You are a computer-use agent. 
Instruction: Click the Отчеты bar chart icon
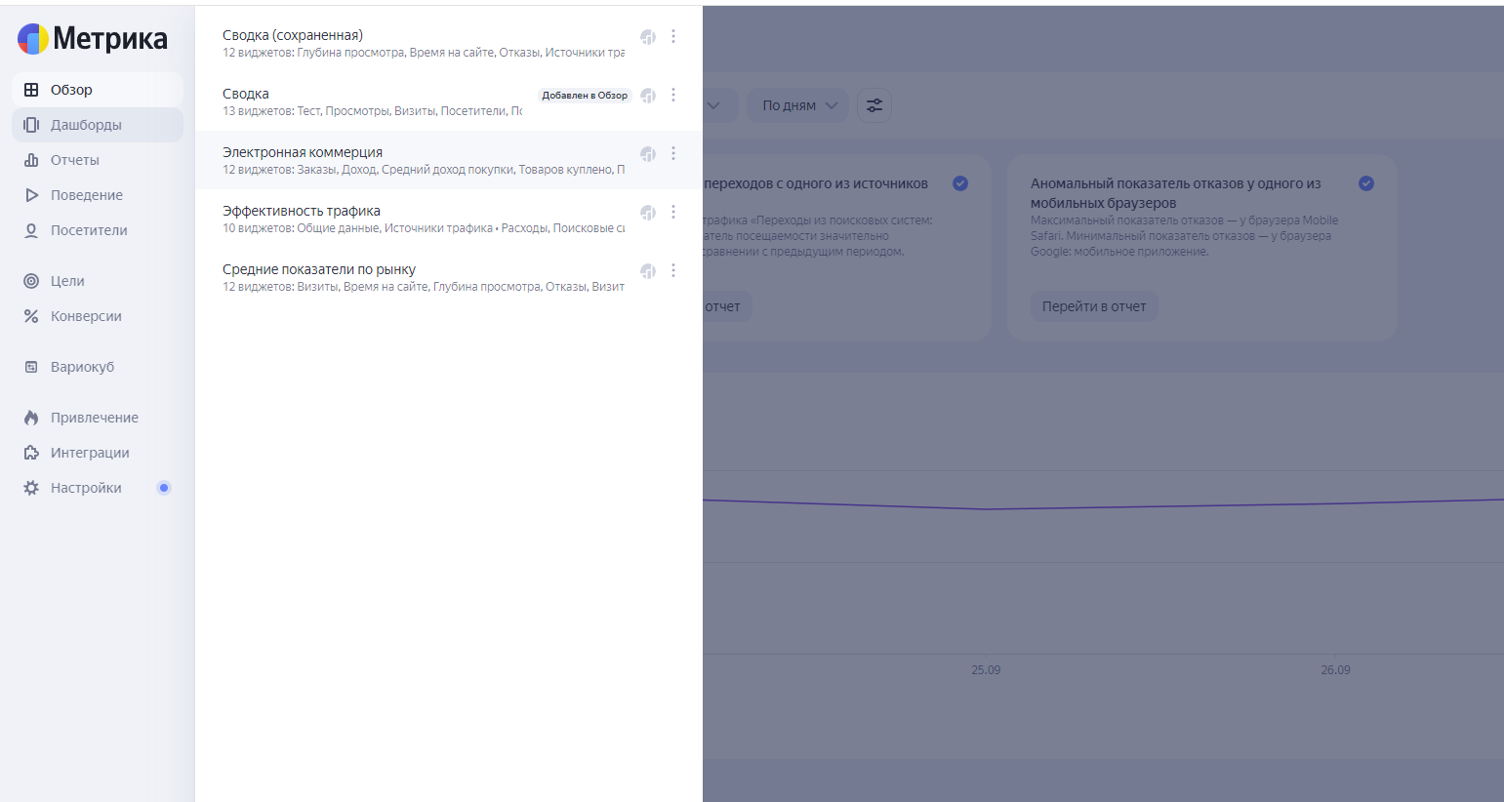[31, 160]
